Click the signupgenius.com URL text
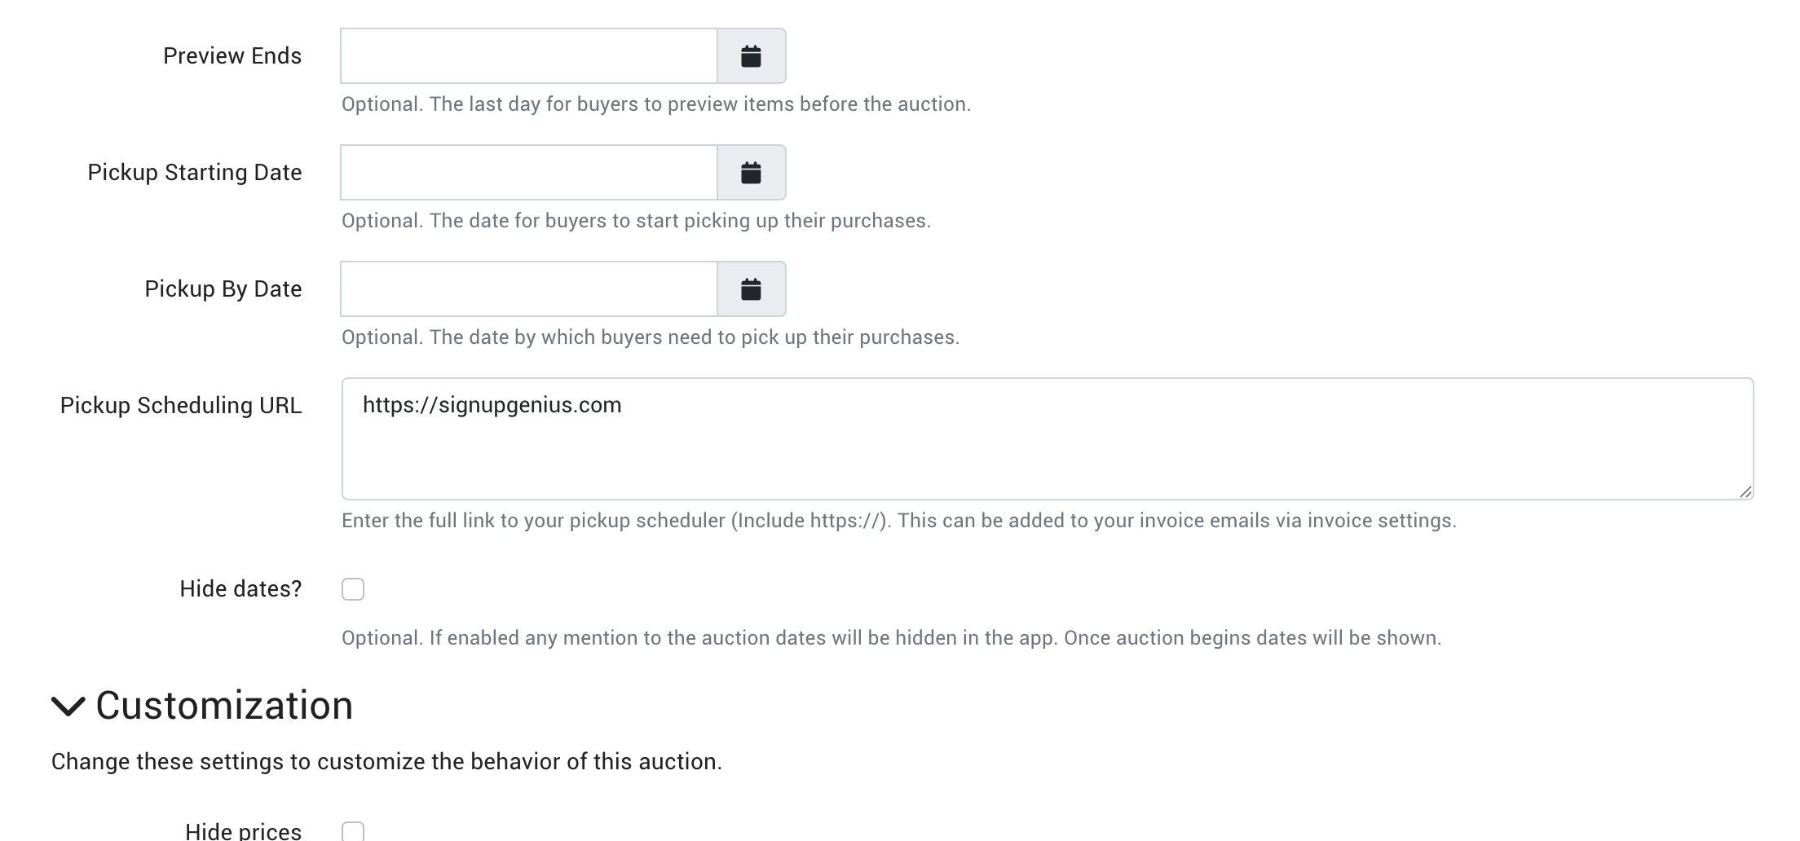The image size is (1800, 841). tap(492, 406)
